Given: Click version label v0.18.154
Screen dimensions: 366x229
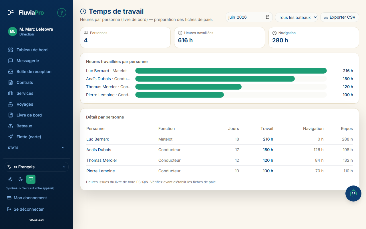Looking at the screenshot, I should click(x=37, y=220).
